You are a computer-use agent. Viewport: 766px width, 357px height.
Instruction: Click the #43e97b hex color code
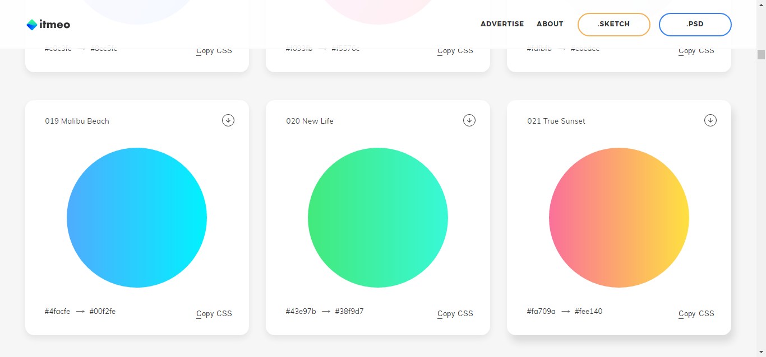click(x=301, y=311)
